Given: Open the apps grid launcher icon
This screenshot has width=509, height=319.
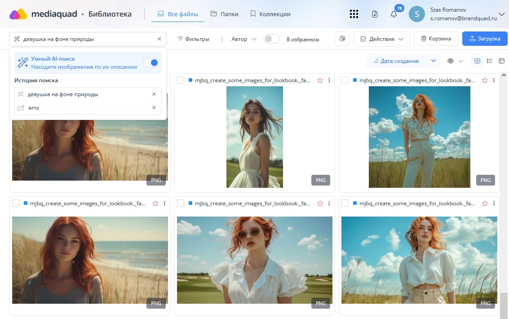Looking at the screenshot, I should pyautogui.click(x=354, y=14).
